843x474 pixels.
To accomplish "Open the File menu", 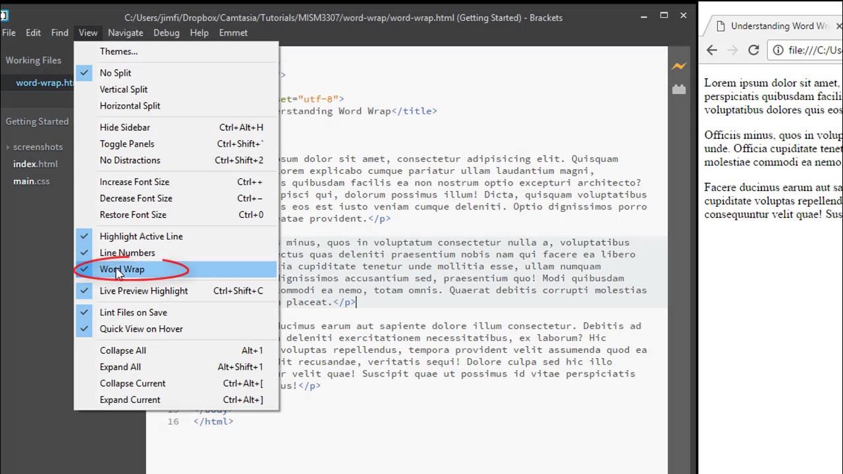I will [9, 32].
